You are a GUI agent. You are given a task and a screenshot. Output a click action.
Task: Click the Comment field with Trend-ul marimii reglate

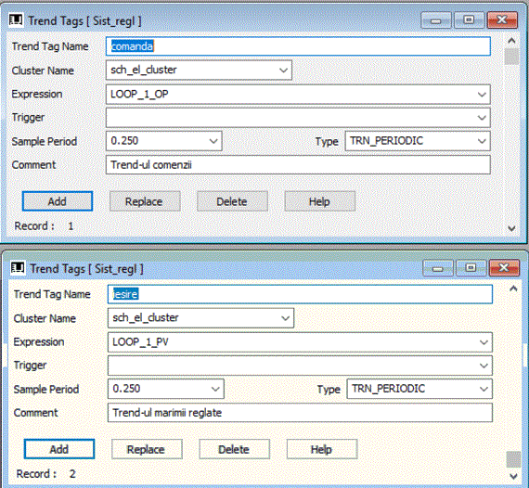pos(300,413)
